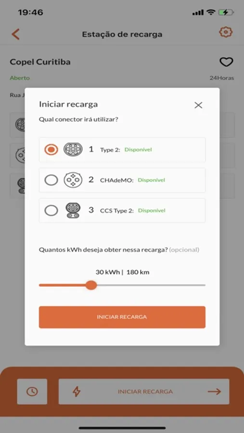The width and height of the screenshot is (244, 433).
Task: Click the CHAdeMO connector plug icon
Action: [x=73, y=180]
